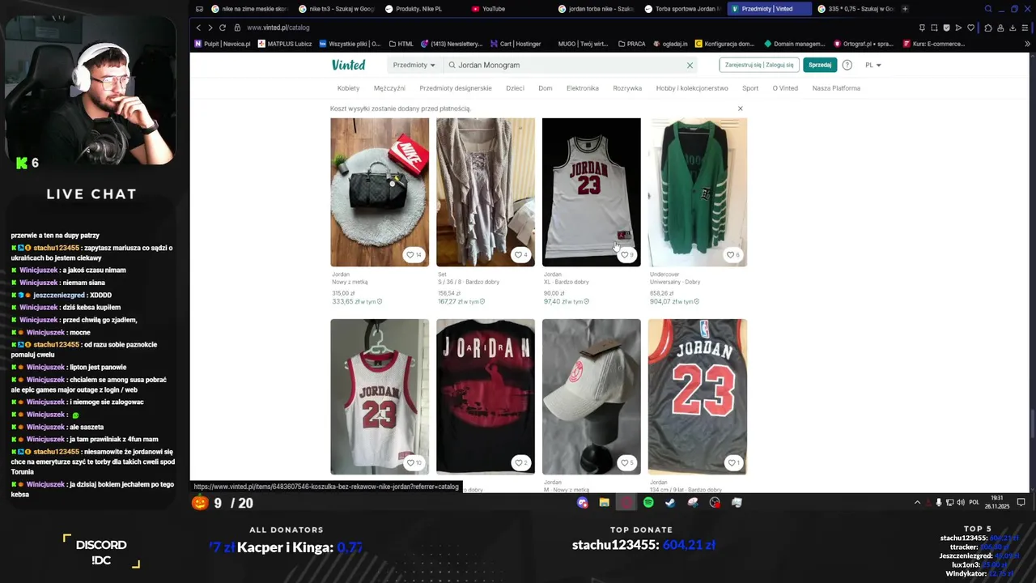This screenshot has width=1036, height=583.
Task: Open the Przedmioty search category dropdown
Action: (414, 65)
